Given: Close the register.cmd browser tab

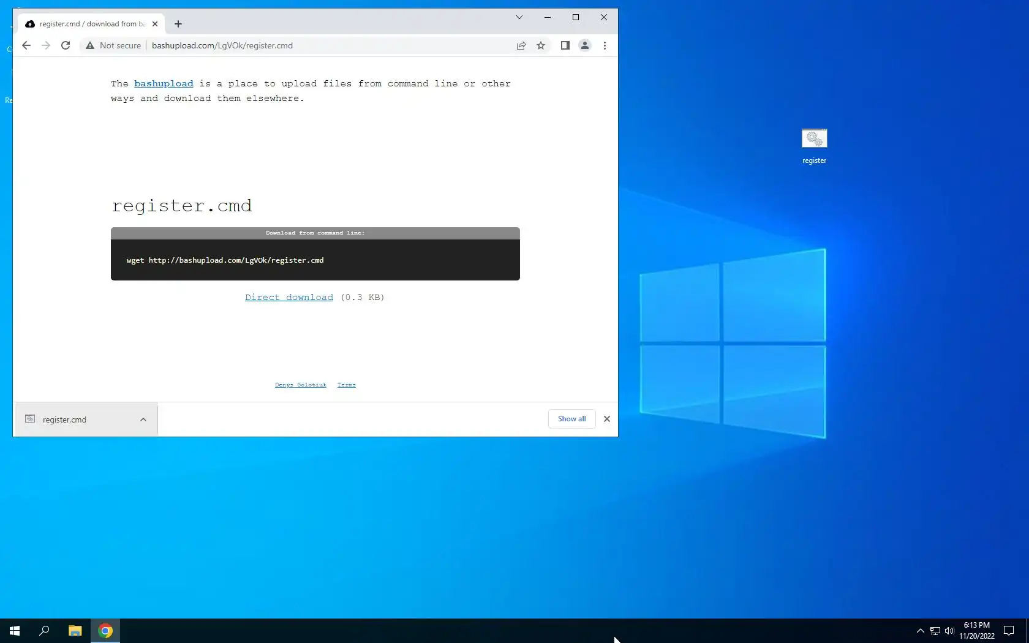Looking at the screenshot, I should [155, 24].
